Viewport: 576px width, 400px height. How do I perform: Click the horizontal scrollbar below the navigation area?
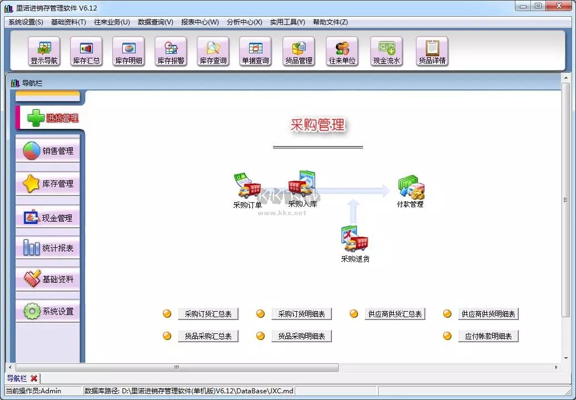point(175,367)
